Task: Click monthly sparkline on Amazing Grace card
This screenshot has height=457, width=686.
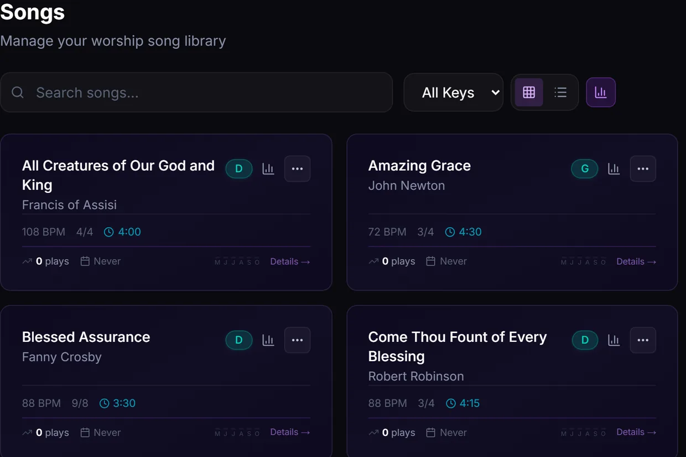Action: tap(584, 260)
